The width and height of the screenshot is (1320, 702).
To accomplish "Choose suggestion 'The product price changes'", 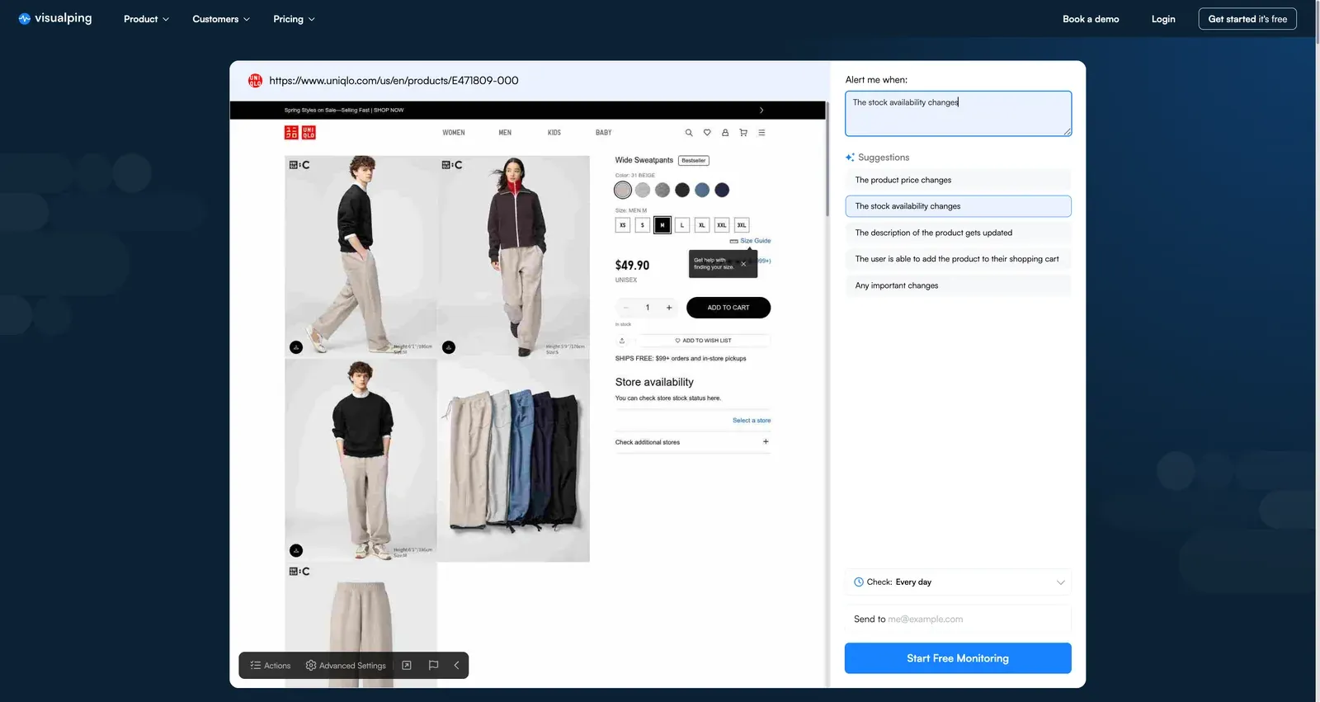I will [x=958, y=180].
